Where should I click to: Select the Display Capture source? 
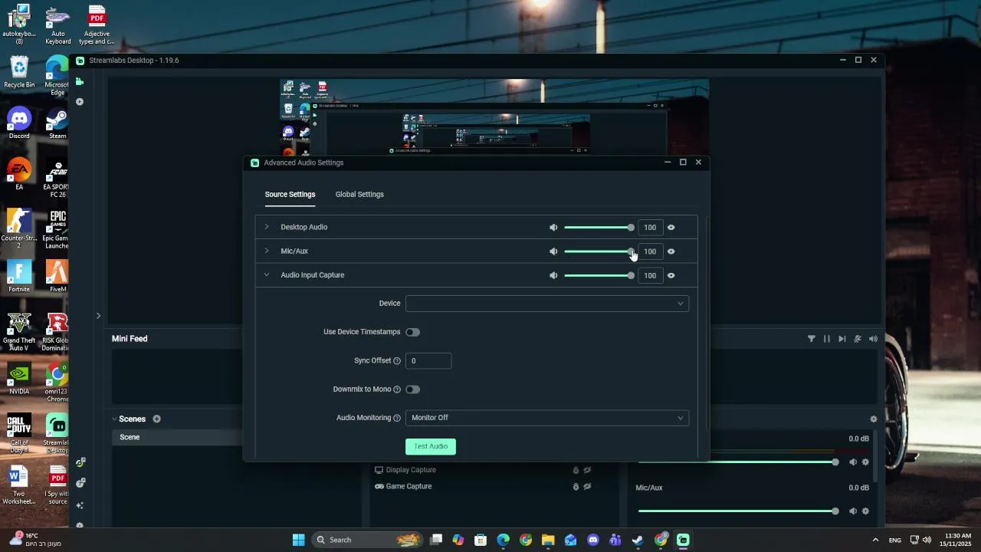pos(411,470)
